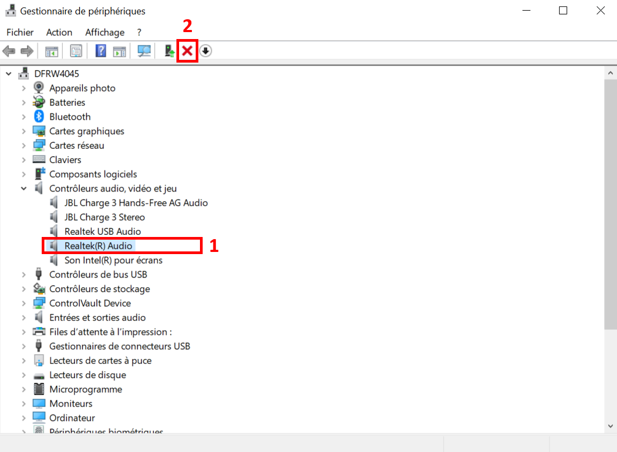Click the forward arrow in toolbar
This screenshot has width=617, height=452.
click(27, 51)
